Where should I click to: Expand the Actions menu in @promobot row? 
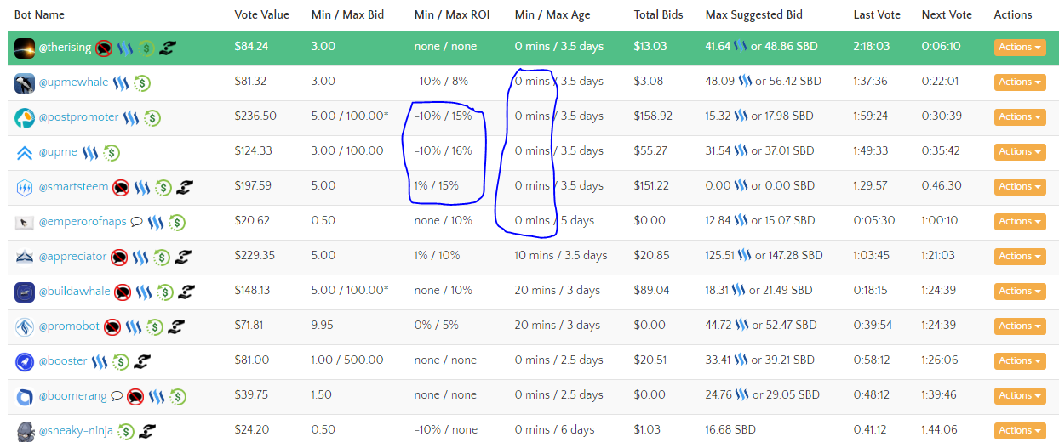click(1019, 326)
